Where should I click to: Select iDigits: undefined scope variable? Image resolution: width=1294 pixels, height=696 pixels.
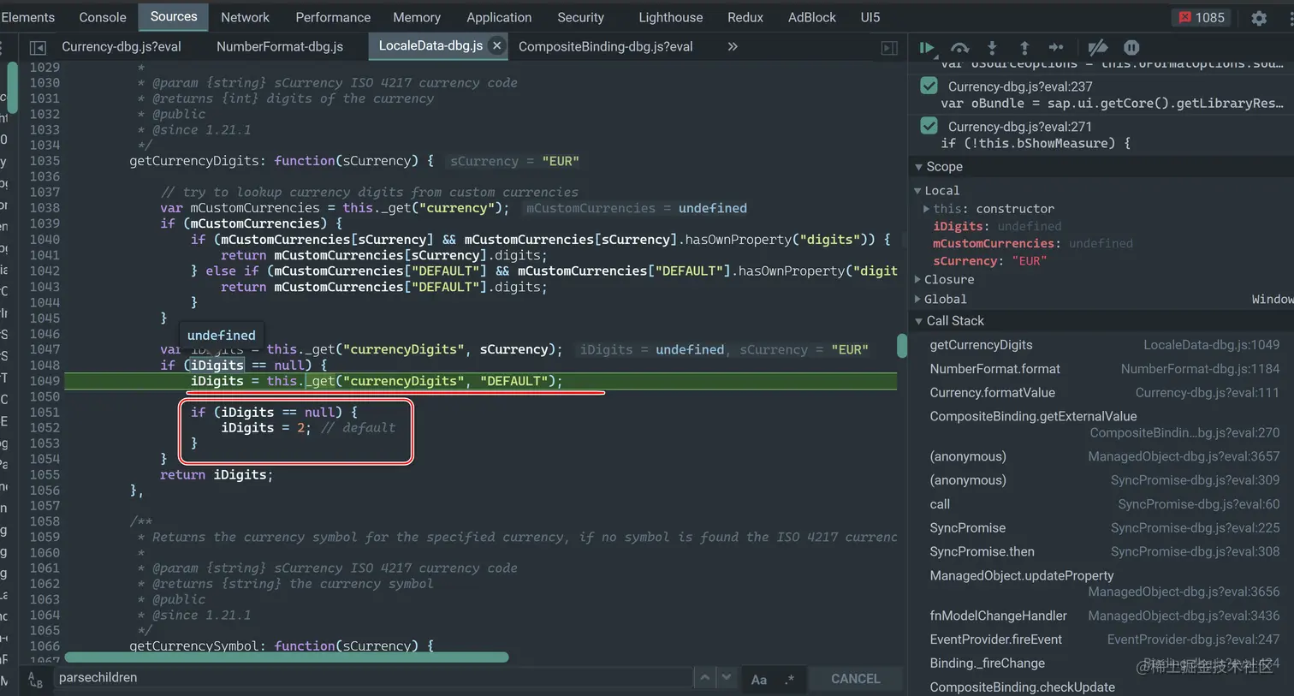tap(997, 226)
